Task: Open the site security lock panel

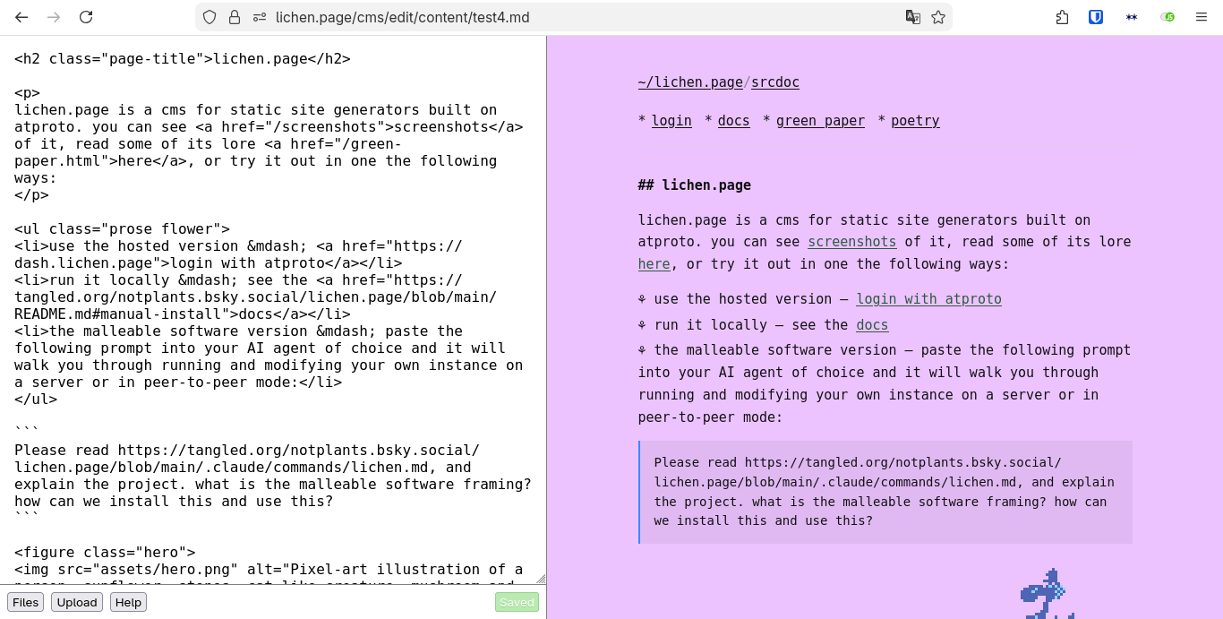Action: tap(232, 17)
